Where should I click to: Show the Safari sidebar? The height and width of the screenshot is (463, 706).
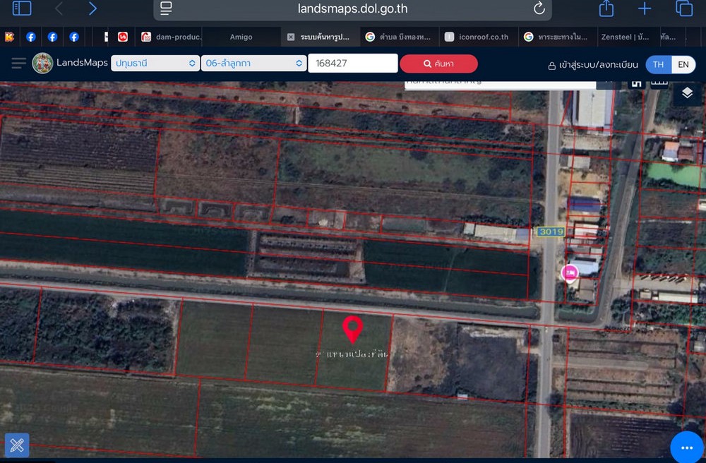(22, 8)
